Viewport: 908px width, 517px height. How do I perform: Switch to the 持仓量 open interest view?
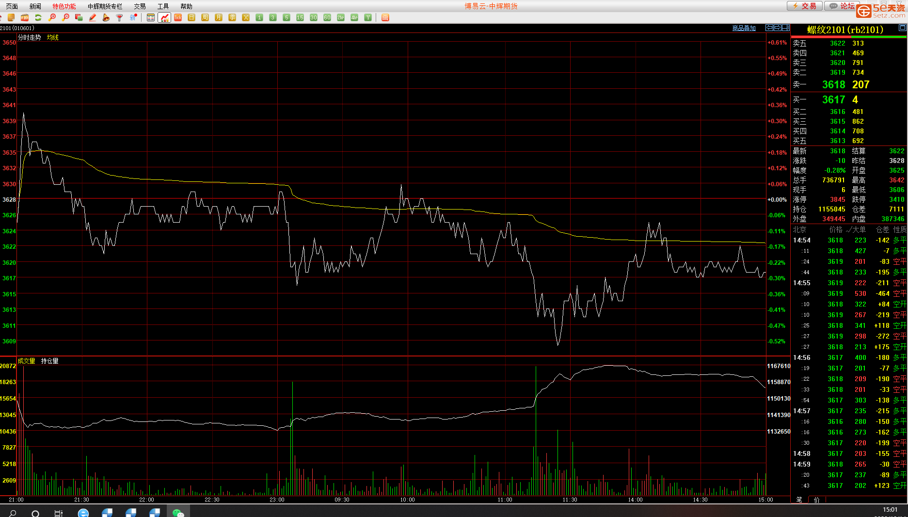pos(49,361)
